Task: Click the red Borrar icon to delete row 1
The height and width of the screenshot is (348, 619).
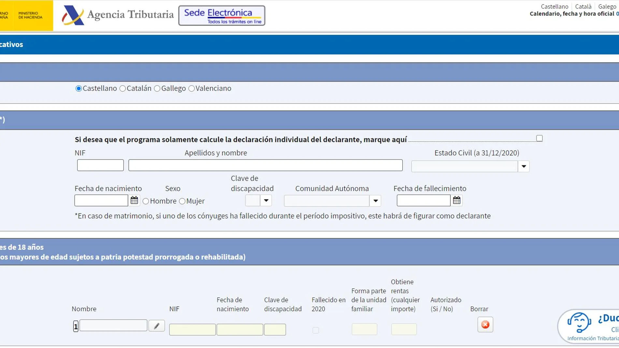Action: (485, 325)
